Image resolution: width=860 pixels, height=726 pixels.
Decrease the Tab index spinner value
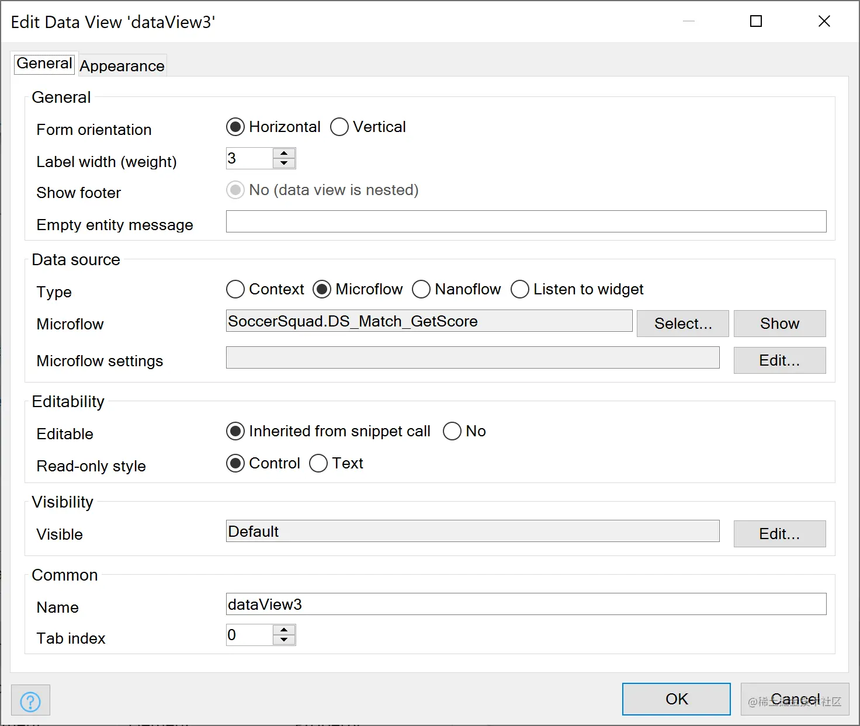click(x=284, y=640)
